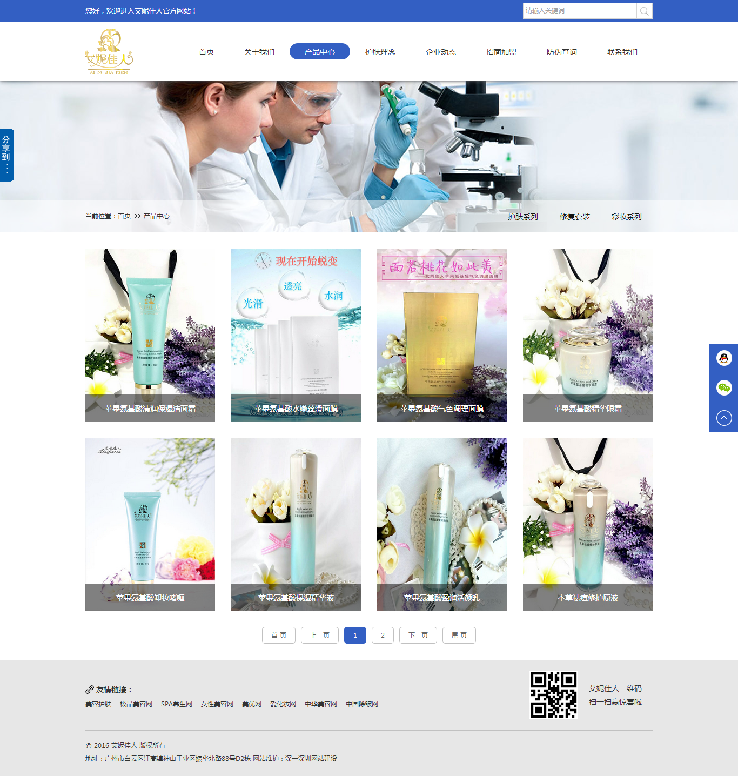The height and width of the screenshot is (776, 738).
Task: Click the 下一页 pagination button
Action: click(x=418, y=635)
